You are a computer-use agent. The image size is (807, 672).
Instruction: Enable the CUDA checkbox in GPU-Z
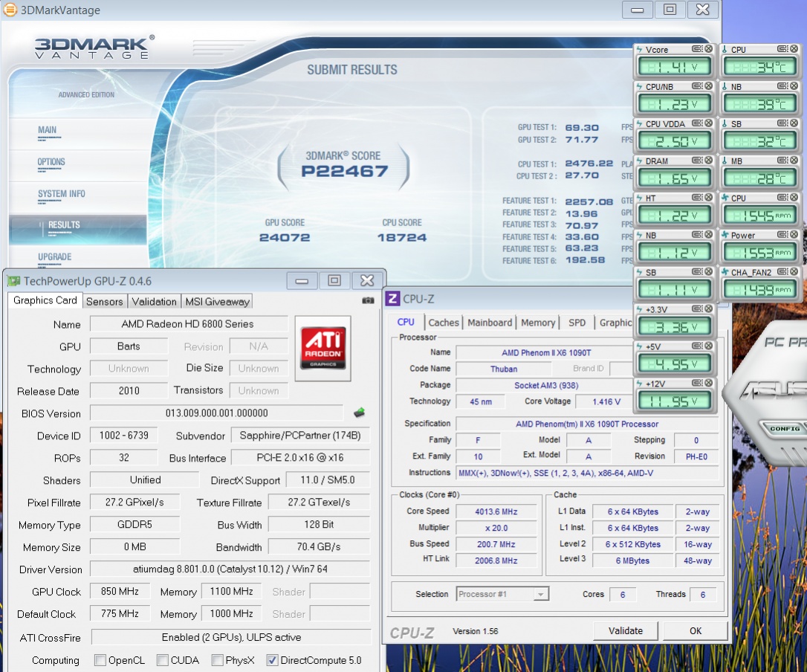(163, 659)
